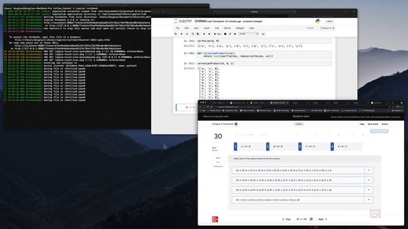The image size is (408, 229).
Task: Expand dropdown of fourth shortest matching row
Action: pyautogui.click(x=368, y=200)
